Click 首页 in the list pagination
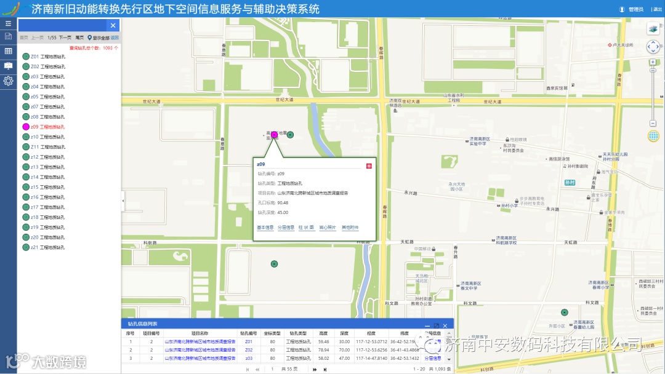Screen dimensions: 665x374 [x=24, y=38]
